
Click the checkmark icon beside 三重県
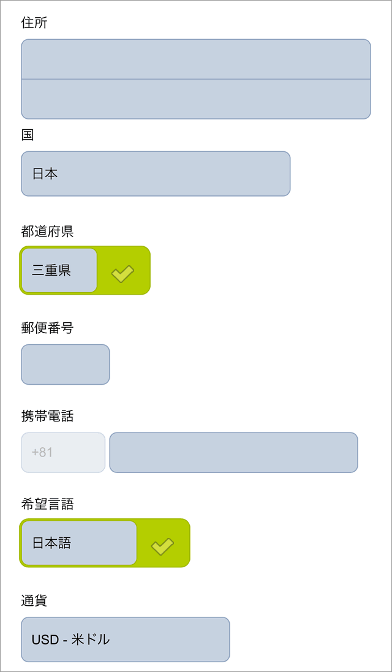coord(123,273)
